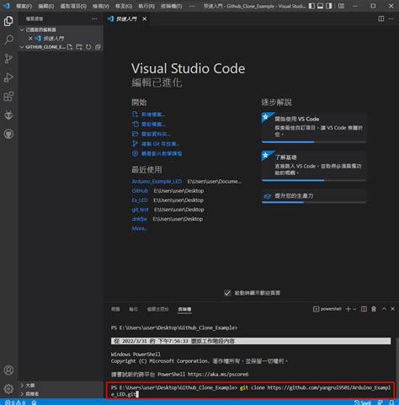Open editor more actions ellipsis
Viewport: 399px width, 405px height.
click(391, 19)
